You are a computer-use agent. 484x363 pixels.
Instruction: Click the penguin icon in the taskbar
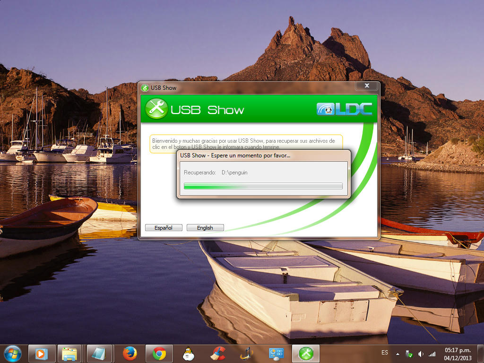189,353
